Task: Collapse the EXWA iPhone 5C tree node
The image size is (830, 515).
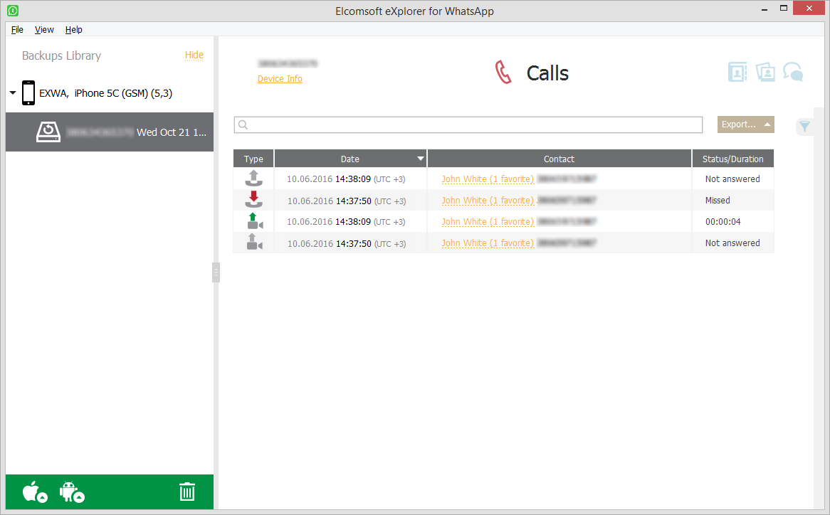Action: click(13, 93)
